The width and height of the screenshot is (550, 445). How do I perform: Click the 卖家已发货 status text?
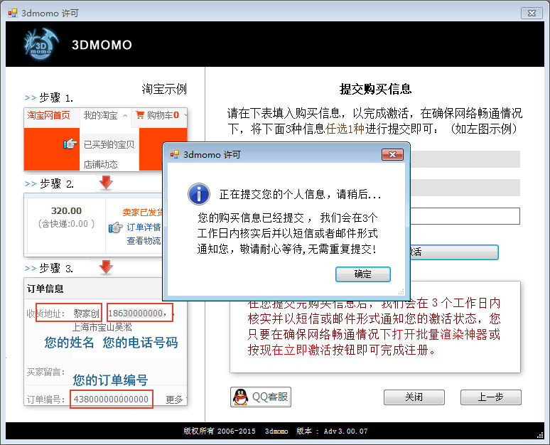[x=143, y=213]
